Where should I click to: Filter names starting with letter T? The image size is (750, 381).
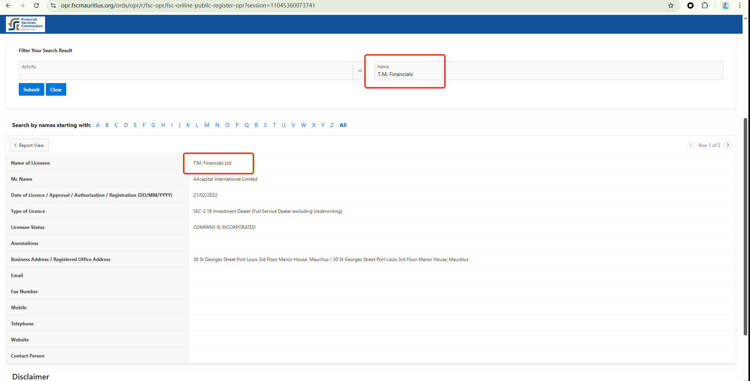274,125
